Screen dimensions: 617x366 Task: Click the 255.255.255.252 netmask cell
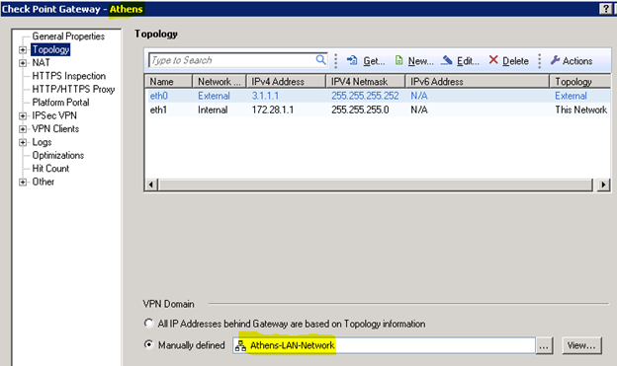(365, 96)
